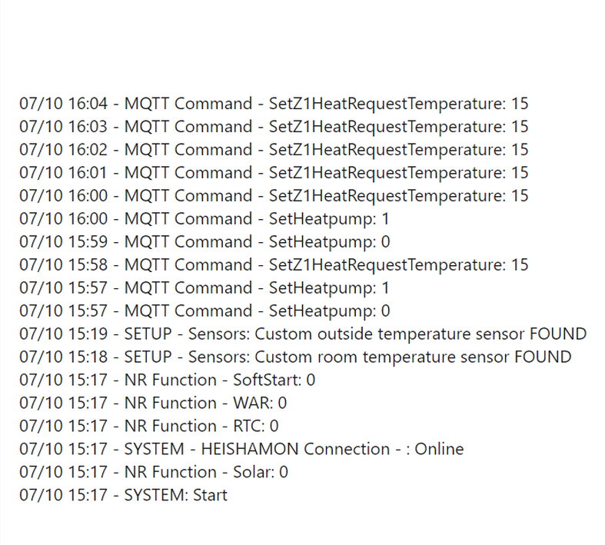Screen dimensions: 605x545
Task: Click the word Online in HEISHAMON line
Action: point(439,450)
